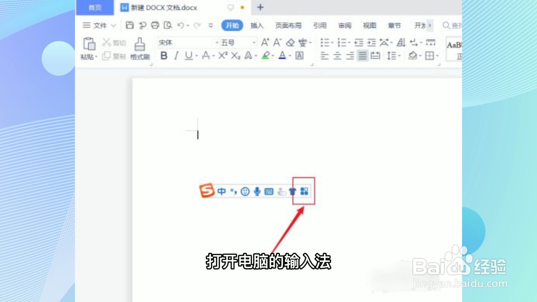This screenshot has width=537, height=302.
Task: Toggle Underline formatting (U)
Action: click(x=189, y=56)
